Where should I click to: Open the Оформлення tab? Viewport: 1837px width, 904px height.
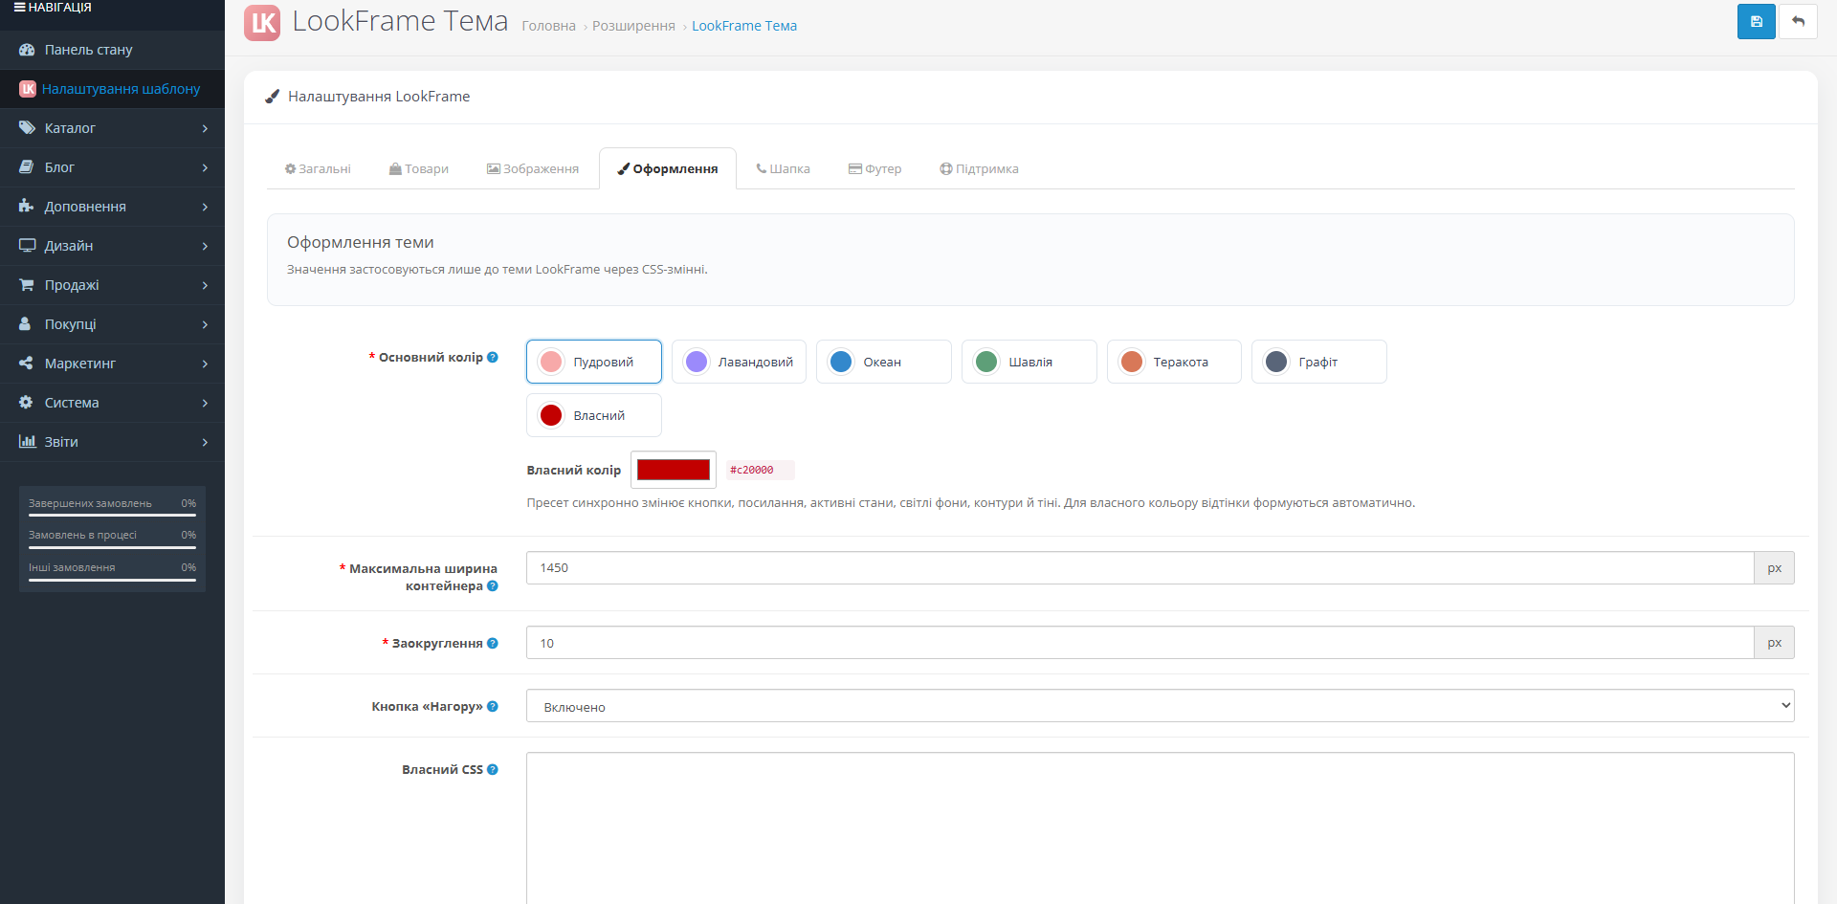[x=668, y=168]
